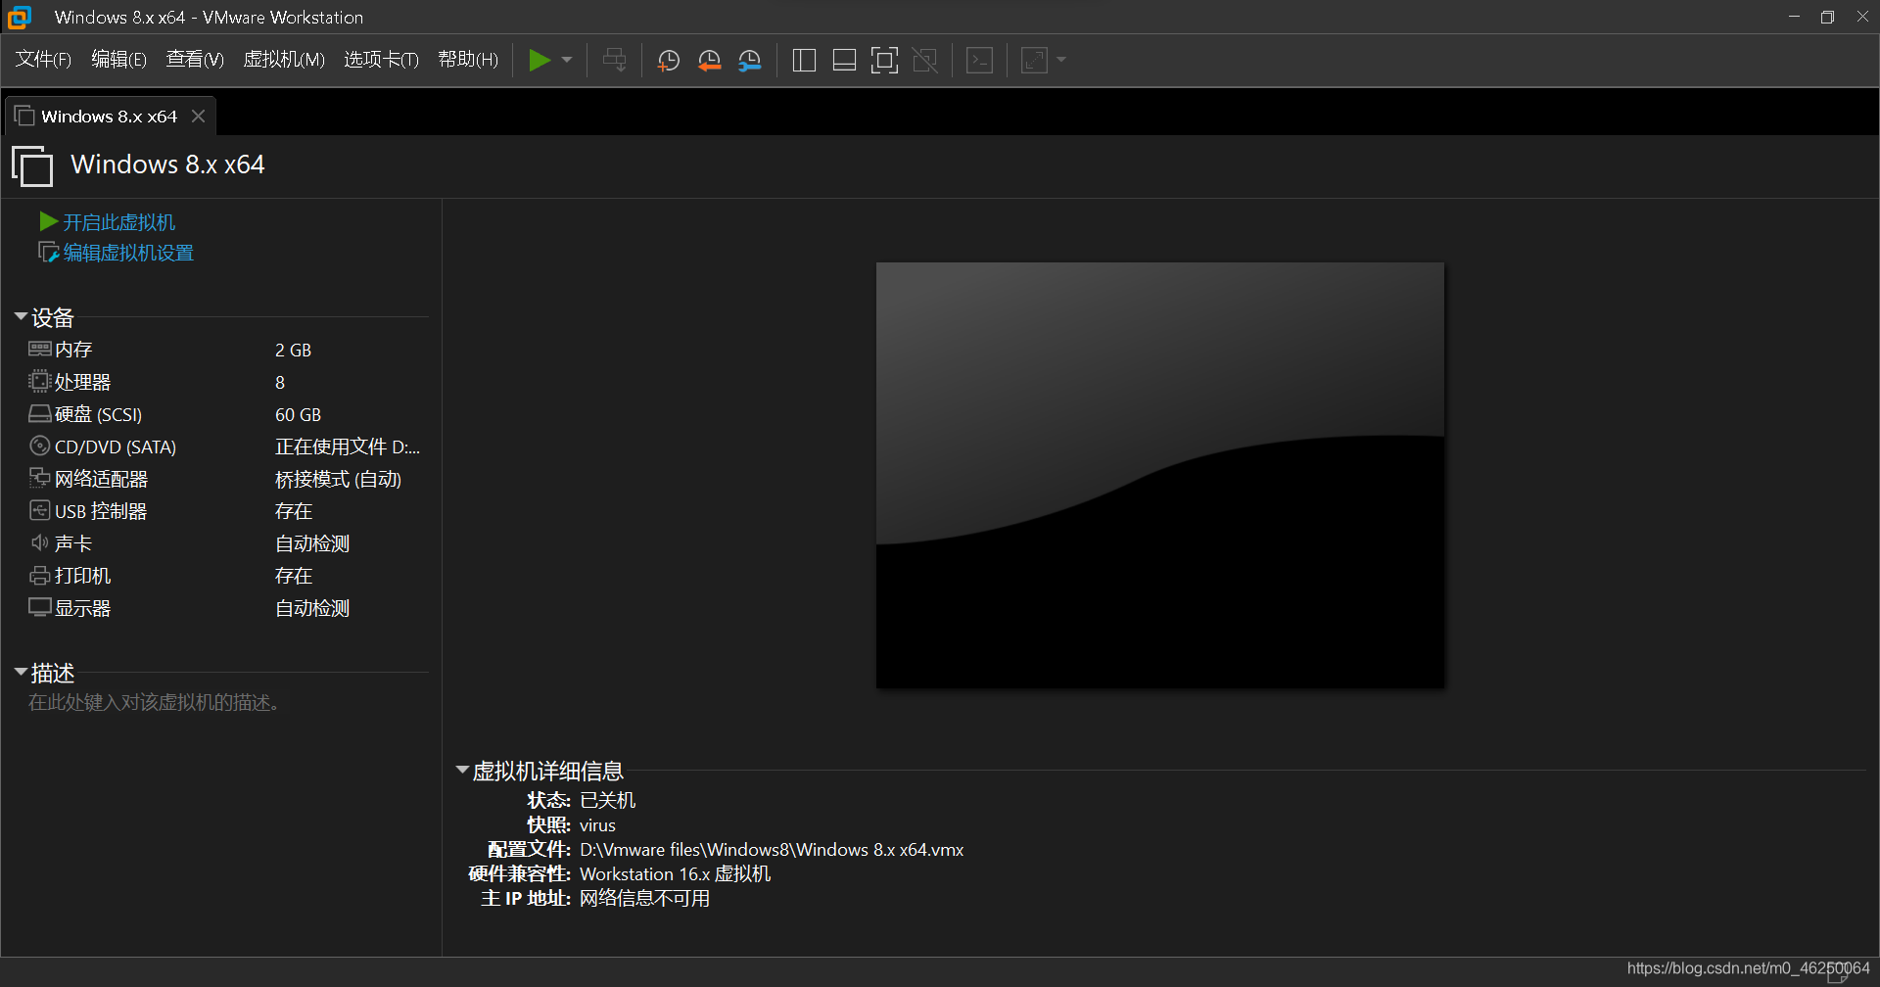Click the 正在使用文件 D:... value

click(x=347, y=446)
